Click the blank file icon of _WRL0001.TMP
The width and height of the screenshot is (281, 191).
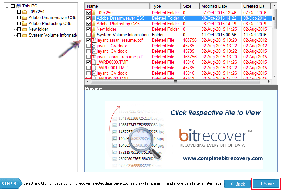(94, 68)
